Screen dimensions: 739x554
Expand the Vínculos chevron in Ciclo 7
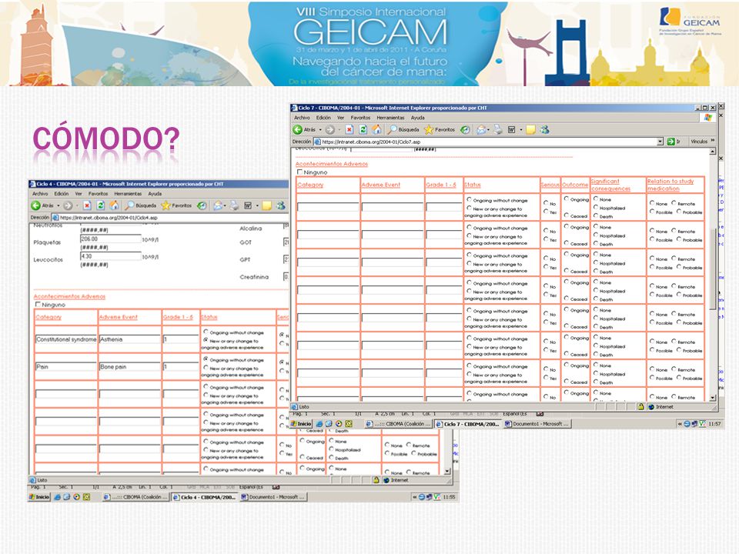713,140
